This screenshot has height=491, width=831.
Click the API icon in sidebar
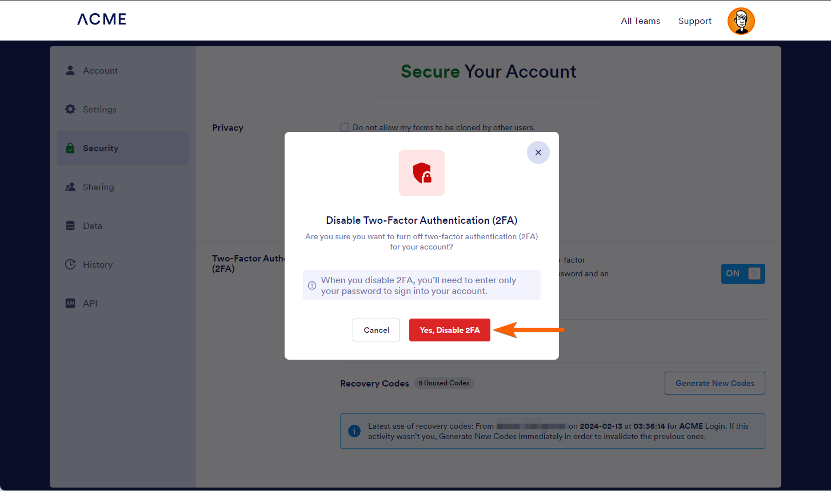coord(70,303)
